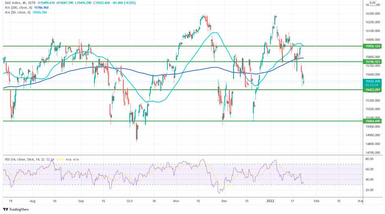Image resolution: width=385 pixels, height=214 pixels.
Task: Click the 14800.000 price scale label
Action: 373,144
